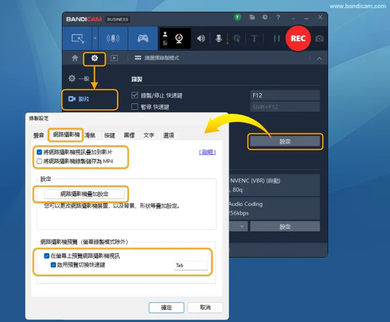The width and height of the screenshot is (390, 322).
Task: Open the video playback tab icon
Action: coord(114,58)
